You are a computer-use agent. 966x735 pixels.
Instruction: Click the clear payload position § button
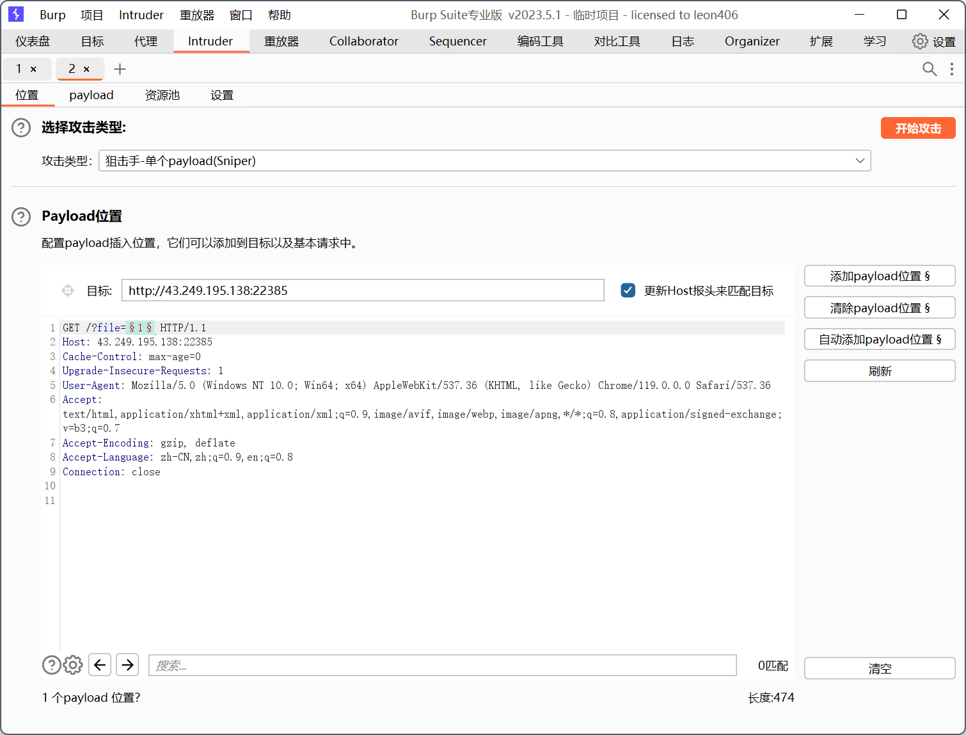point(879,308)
